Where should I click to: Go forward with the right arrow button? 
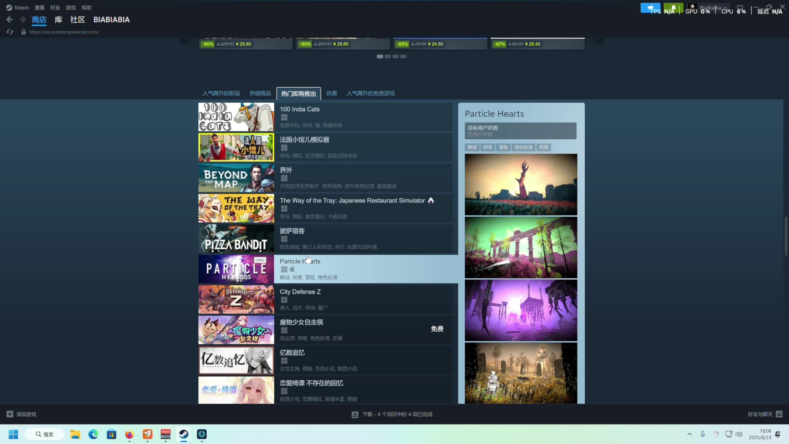pos(23,19)
